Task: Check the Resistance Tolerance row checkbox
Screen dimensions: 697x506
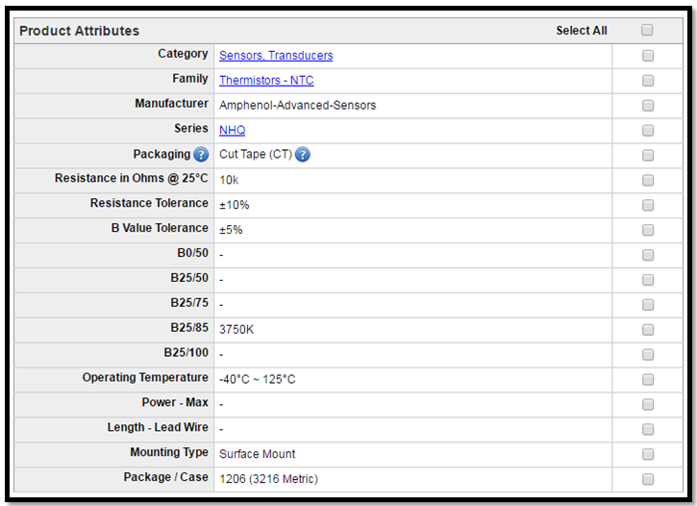Action: click(x=648, y=205)
